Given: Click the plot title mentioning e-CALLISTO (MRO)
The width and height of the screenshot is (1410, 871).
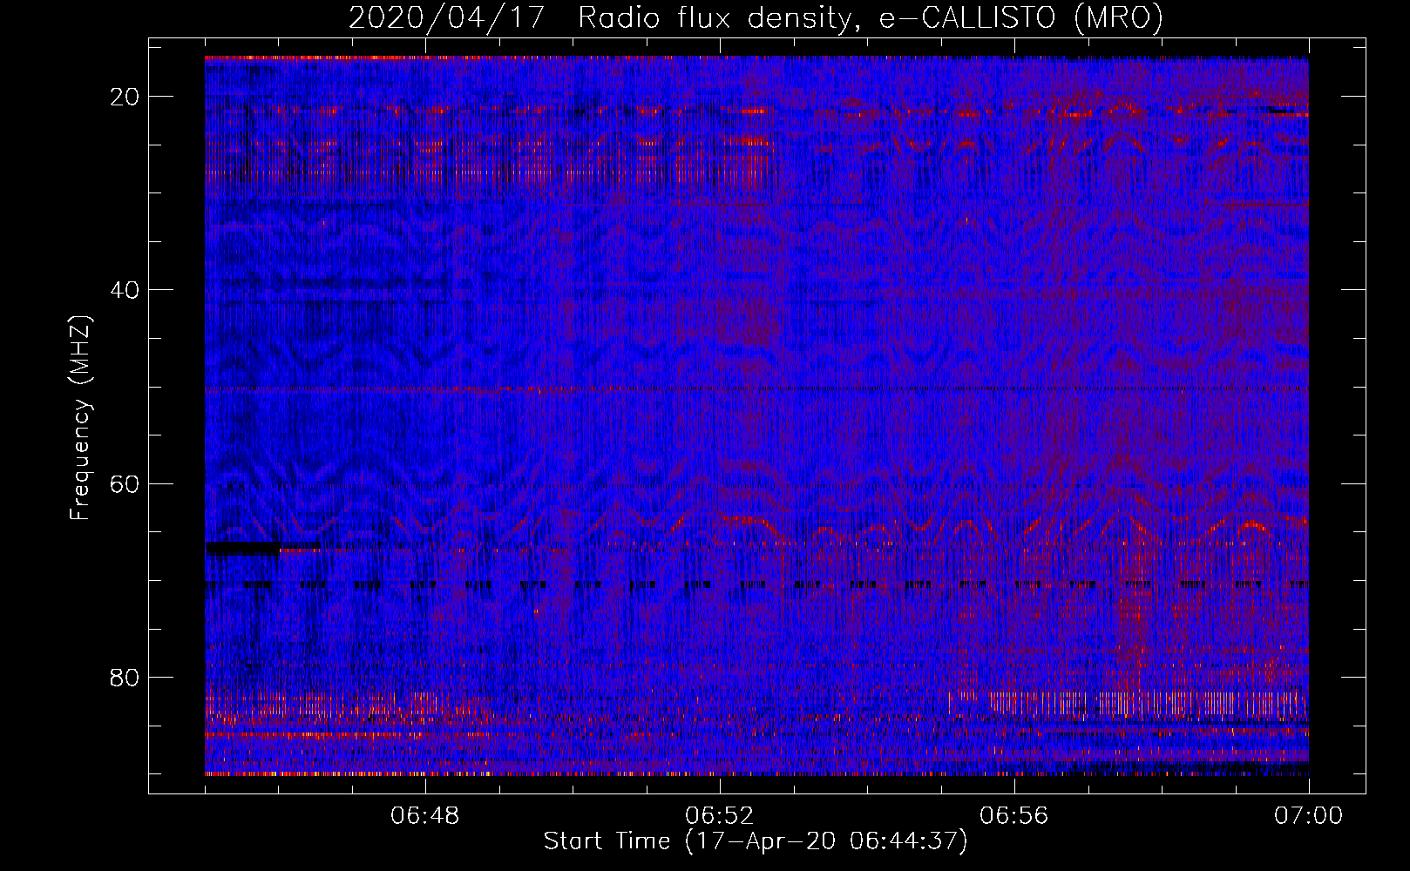Looking at the screenshot, I should (756, 18).
